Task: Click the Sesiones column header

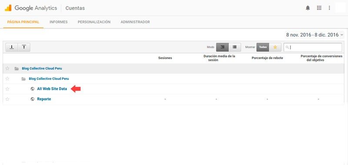Action: click(x=165, y=58)
